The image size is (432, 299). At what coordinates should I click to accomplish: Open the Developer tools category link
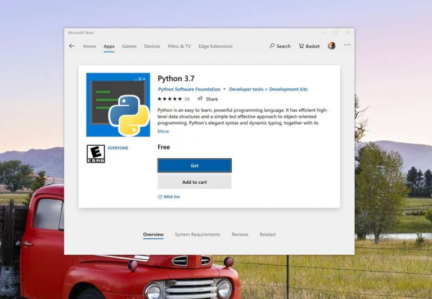point(246,89)
